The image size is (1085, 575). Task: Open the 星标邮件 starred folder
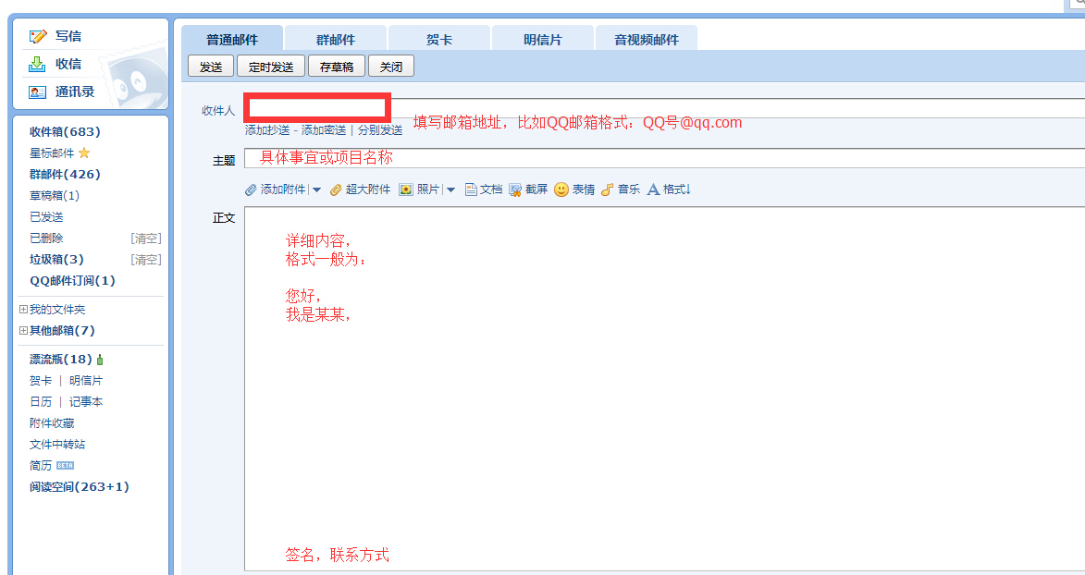52,153
